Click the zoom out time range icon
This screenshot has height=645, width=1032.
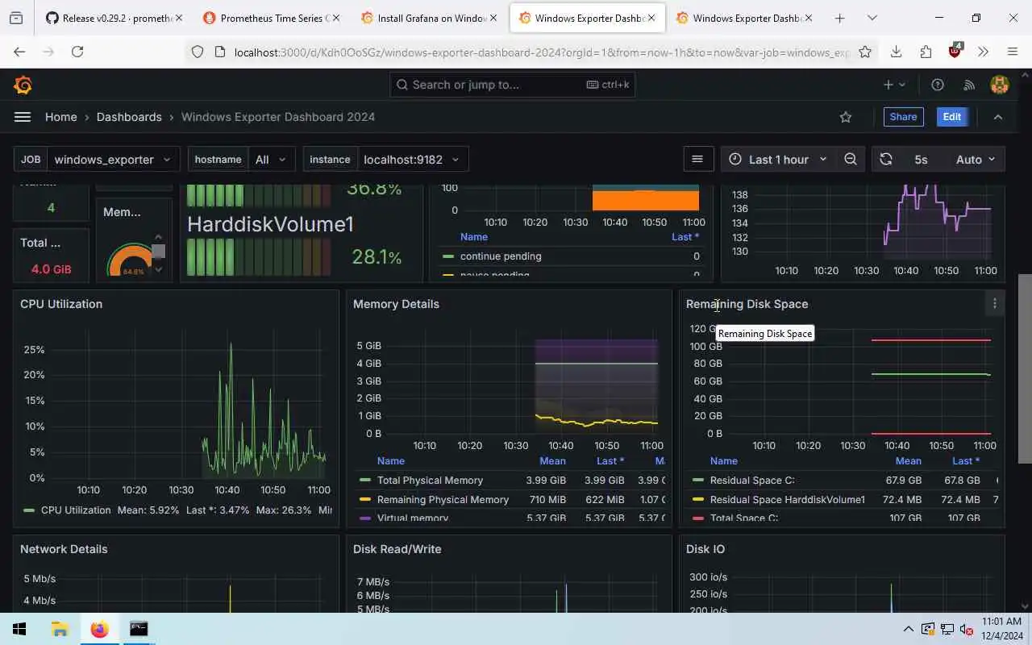(851, 160)
